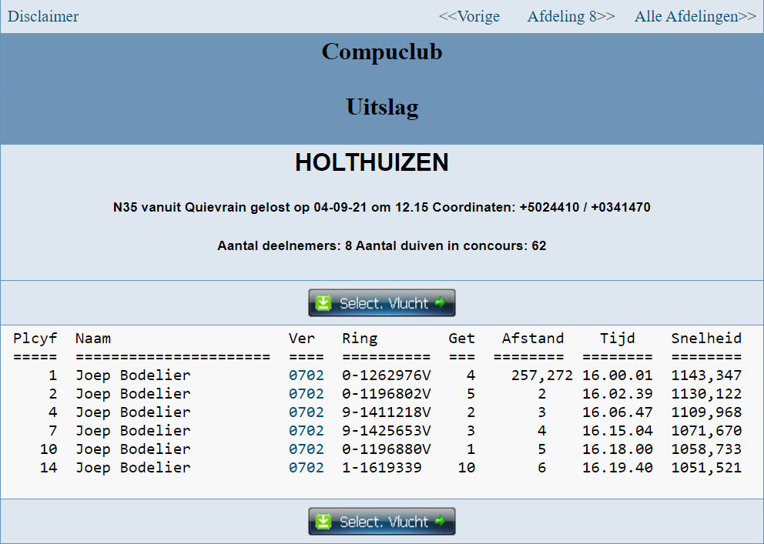Click the Quievrain release info line
The height and width of the screenshot is (544, 764).
(x=382, y=207)
